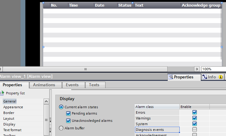The height and width of the screenshot is (136, 226).
Task: Collapse the property navigation with the left splitter arrow
Action: [50, 121]
